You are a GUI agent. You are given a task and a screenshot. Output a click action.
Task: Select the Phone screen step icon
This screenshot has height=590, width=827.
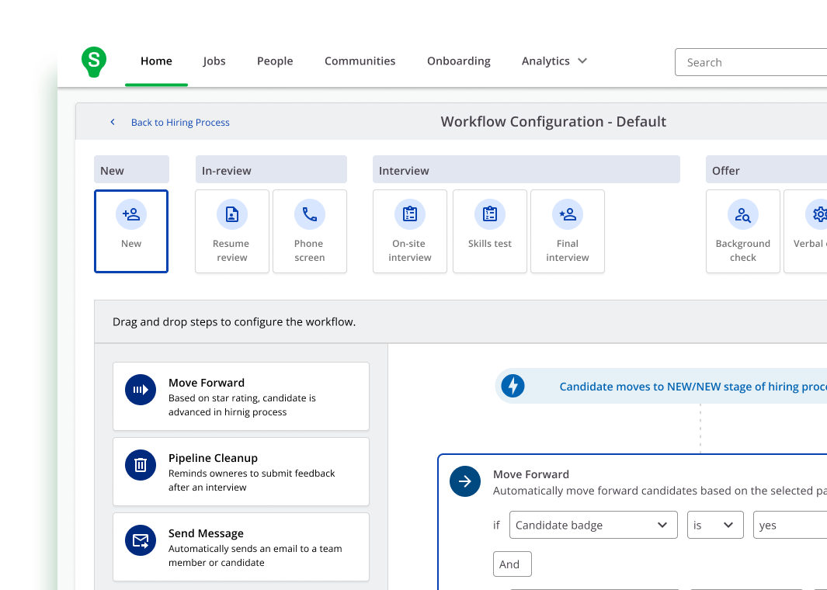pyautogui.click(x=309, y=214)
